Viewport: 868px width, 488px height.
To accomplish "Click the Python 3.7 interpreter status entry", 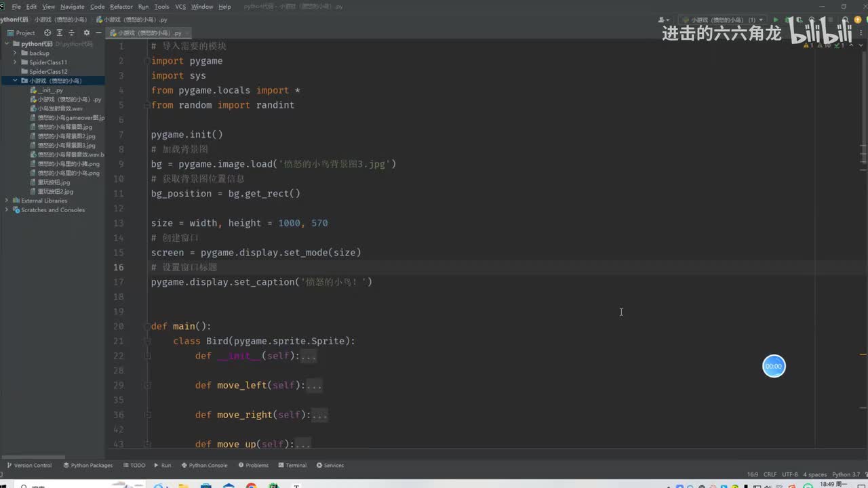I will [x=846, y=474].
